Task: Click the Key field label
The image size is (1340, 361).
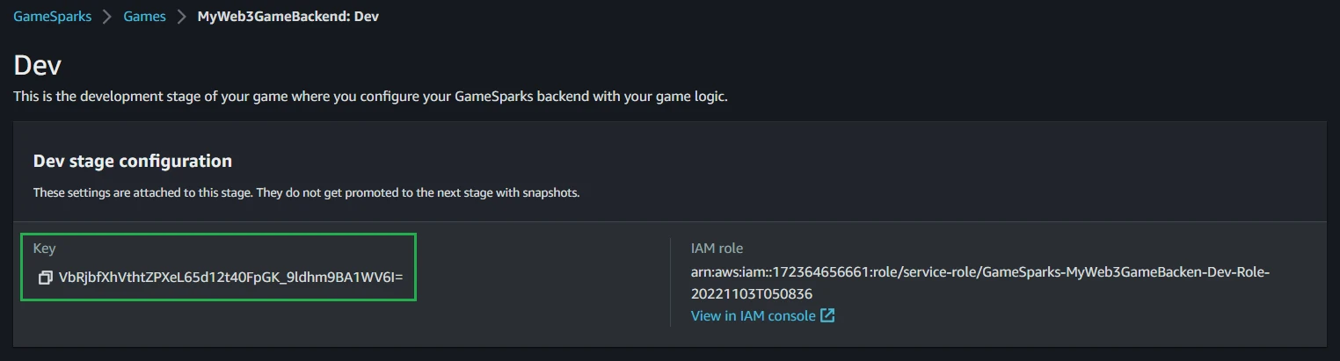Action: coord(44,249)
